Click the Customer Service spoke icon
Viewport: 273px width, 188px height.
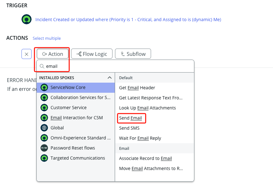point(45,108)
